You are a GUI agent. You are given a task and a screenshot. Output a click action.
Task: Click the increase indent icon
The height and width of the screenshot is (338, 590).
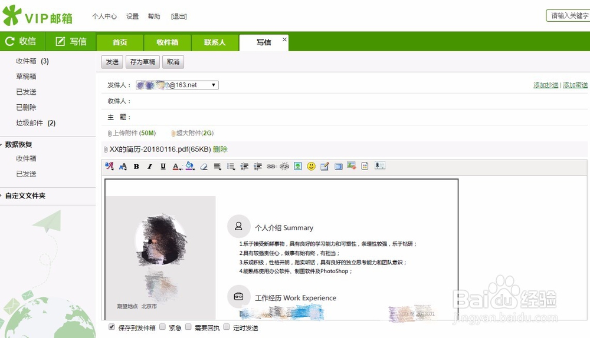point(258,167)
